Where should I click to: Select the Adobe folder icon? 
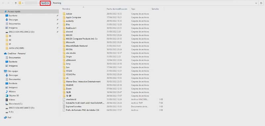click(x=64, y=14)
